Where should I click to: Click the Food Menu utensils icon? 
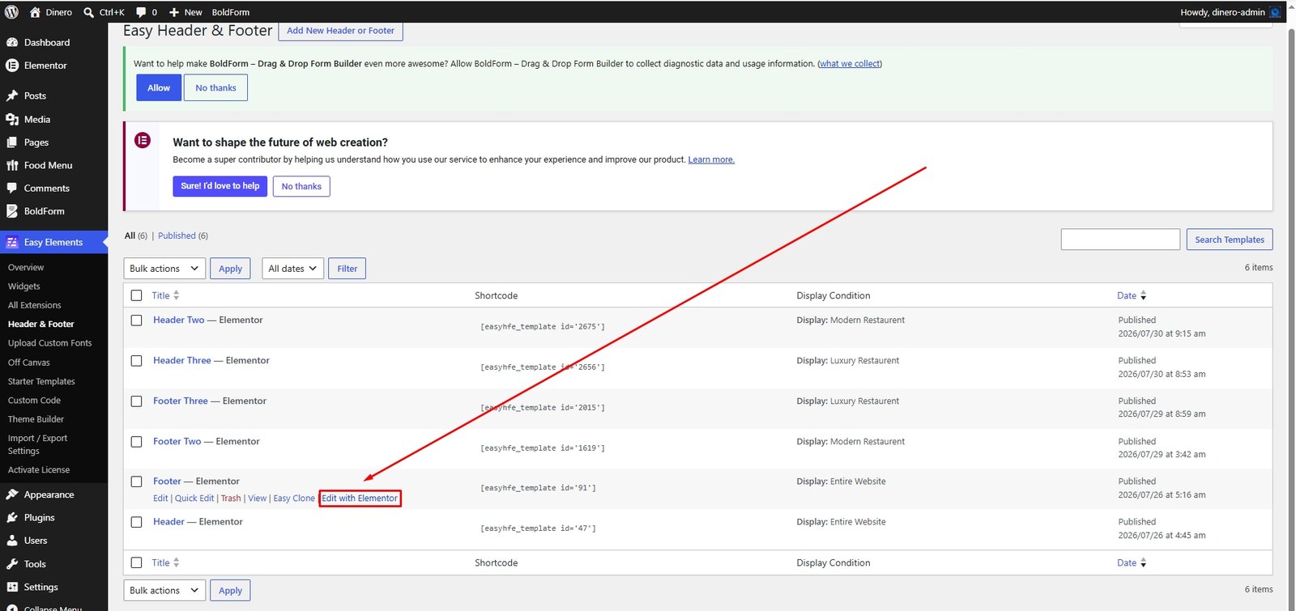12,165
